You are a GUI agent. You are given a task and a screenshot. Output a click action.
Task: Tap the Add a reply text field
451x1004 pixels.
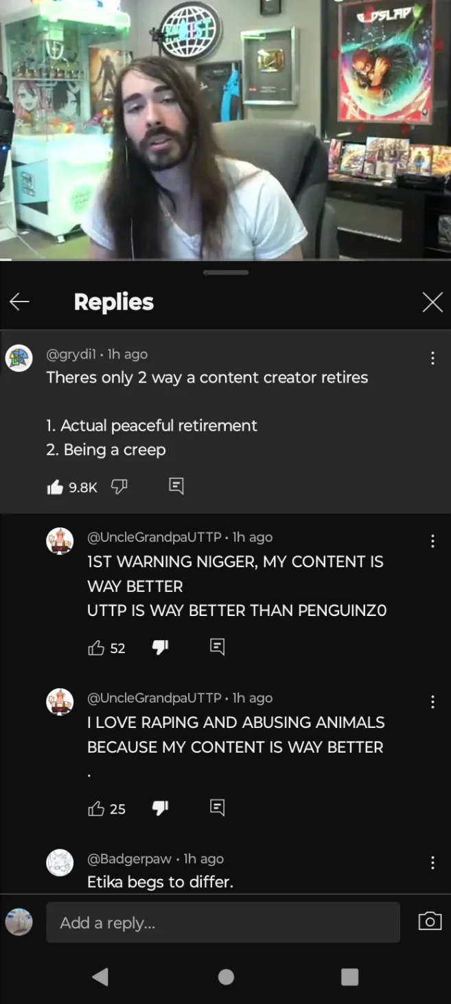pyautogui.click(x=223, y=922)
